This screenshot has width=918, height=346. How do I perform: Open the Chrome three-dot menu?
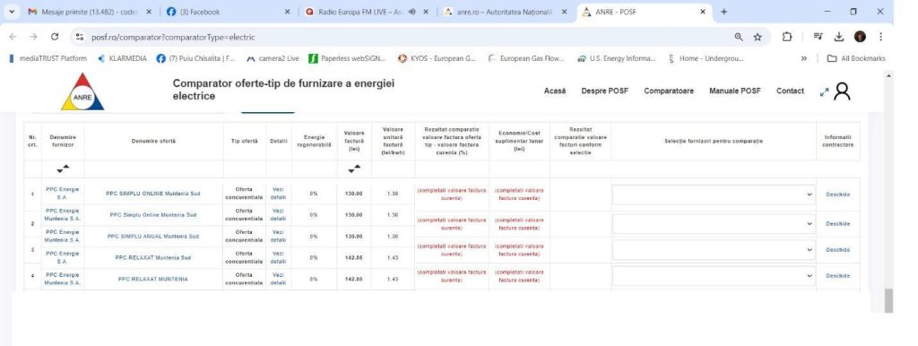pyautogui.click(x=880, y=37)
